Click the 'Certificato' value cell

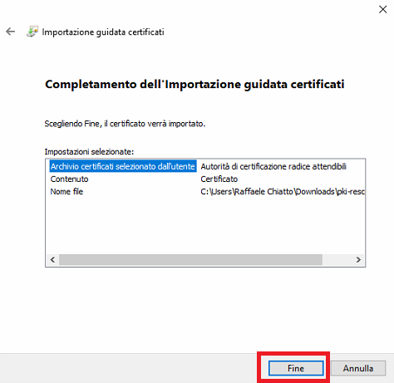219,179
